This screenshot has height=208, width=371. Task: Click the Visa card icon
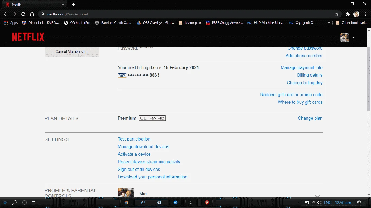point(122,75)
